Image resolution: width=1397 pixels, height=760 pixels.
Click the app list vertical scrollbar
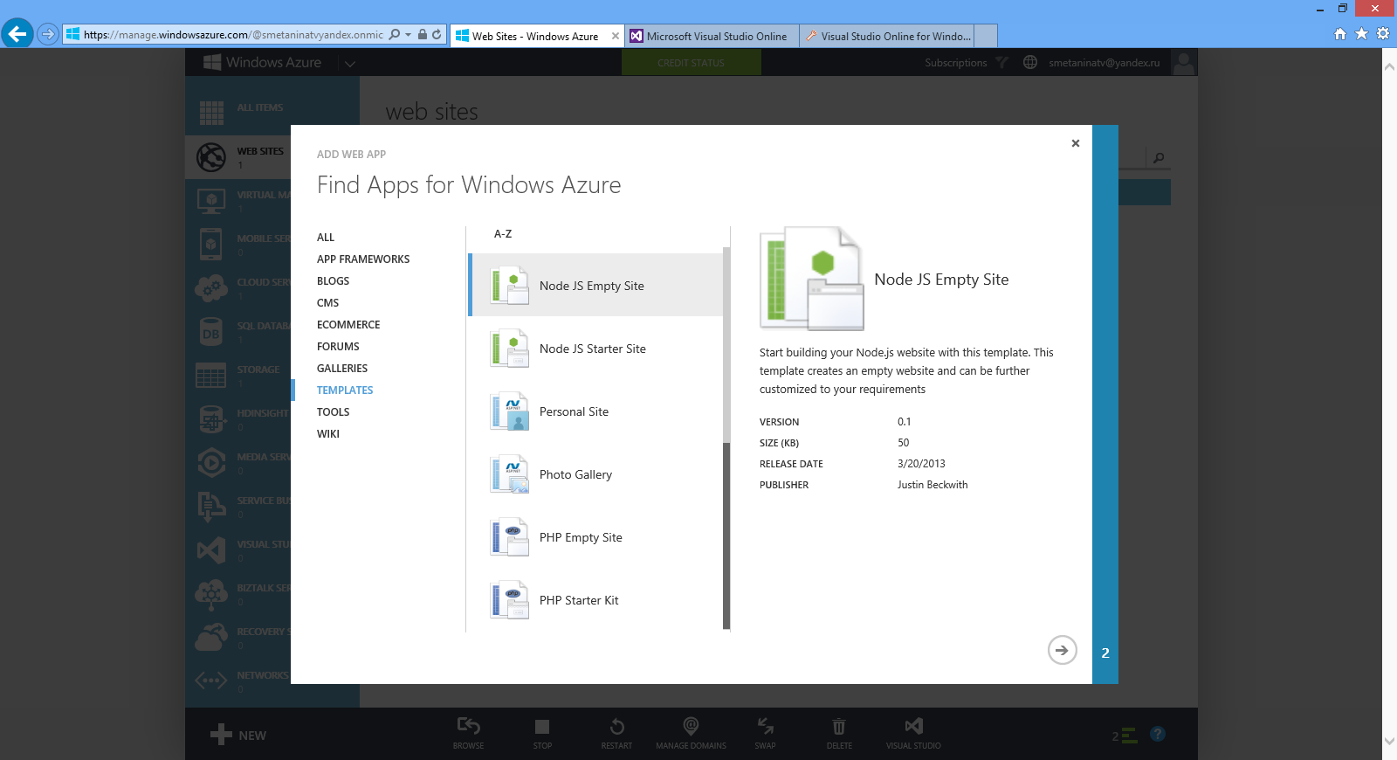[x=726, y=439]
